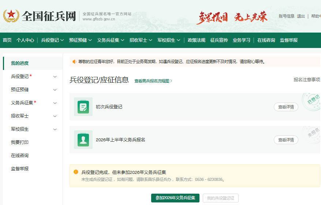321x205 pixels.
Task: Open the 招收军士 top navigation dropdown
Action: coord(141,40)
